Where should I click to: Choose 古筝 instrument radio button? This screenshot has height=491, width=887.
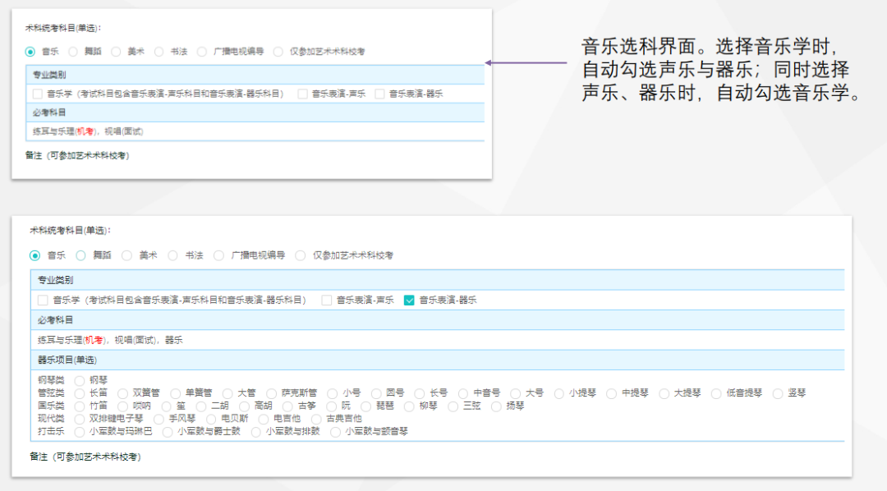click(x=287, y=406)
